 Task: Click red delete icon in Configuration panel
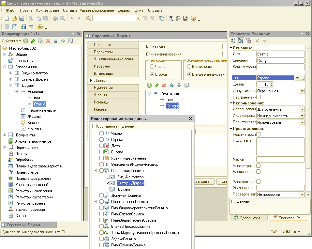48,41
